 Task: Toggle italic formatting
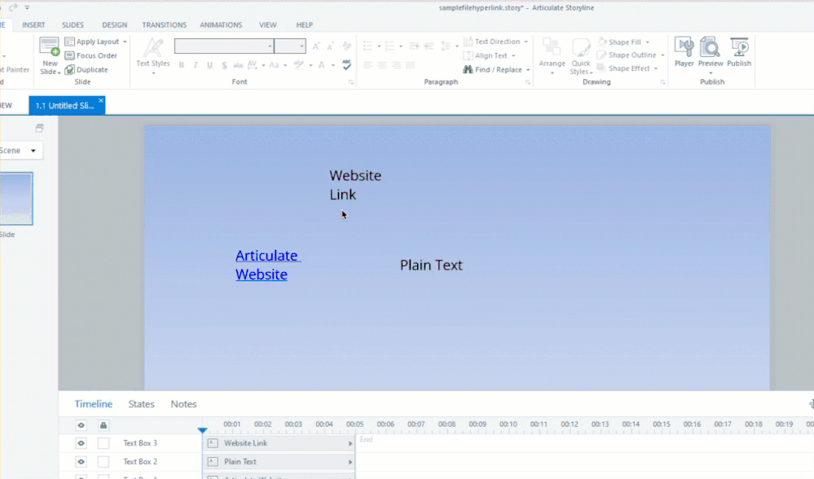196,65
